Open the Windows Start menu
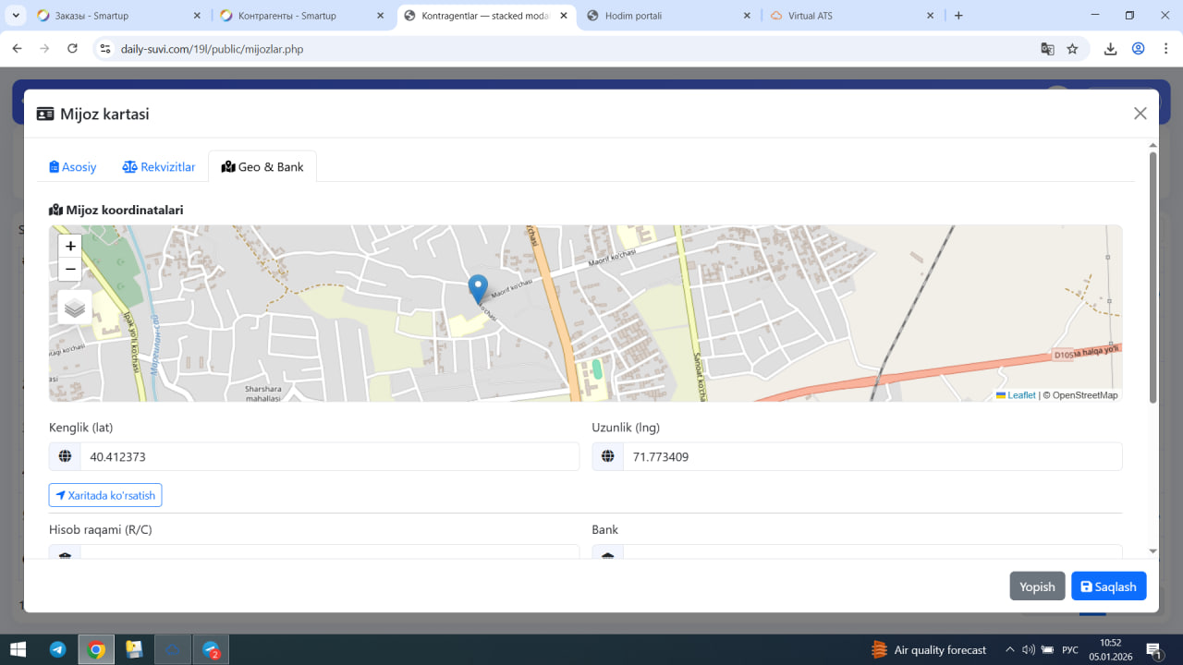 click(18, 649)
